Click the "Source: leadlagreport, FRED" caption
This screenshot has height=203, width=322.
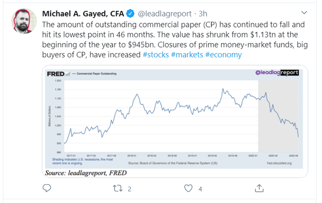coord(86,173)
